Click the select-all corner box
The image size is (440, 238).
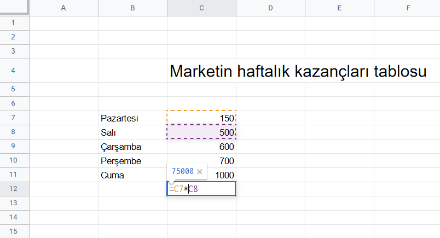(14, 7)
